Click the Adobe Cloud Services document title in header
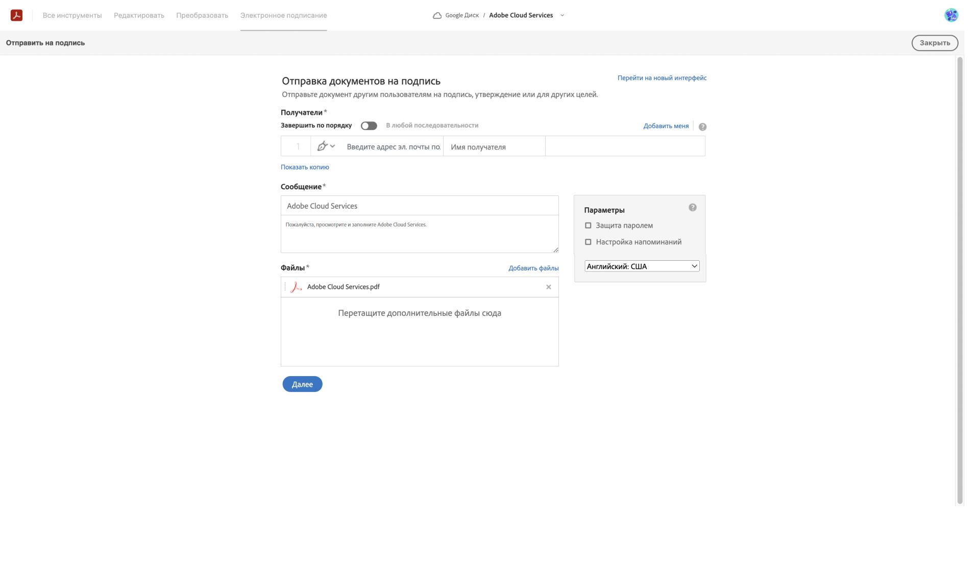This screenshot has height=569, width=980. (x=521, y=15)
